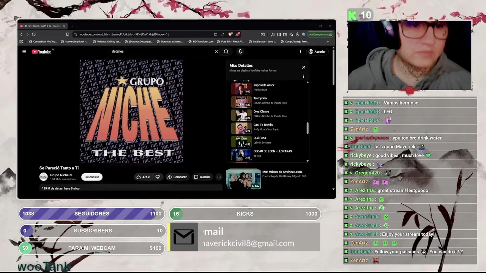Select the Se Pareció Tanto a Ti tab
The image size is (486, 273).
(x=43, y=26)
